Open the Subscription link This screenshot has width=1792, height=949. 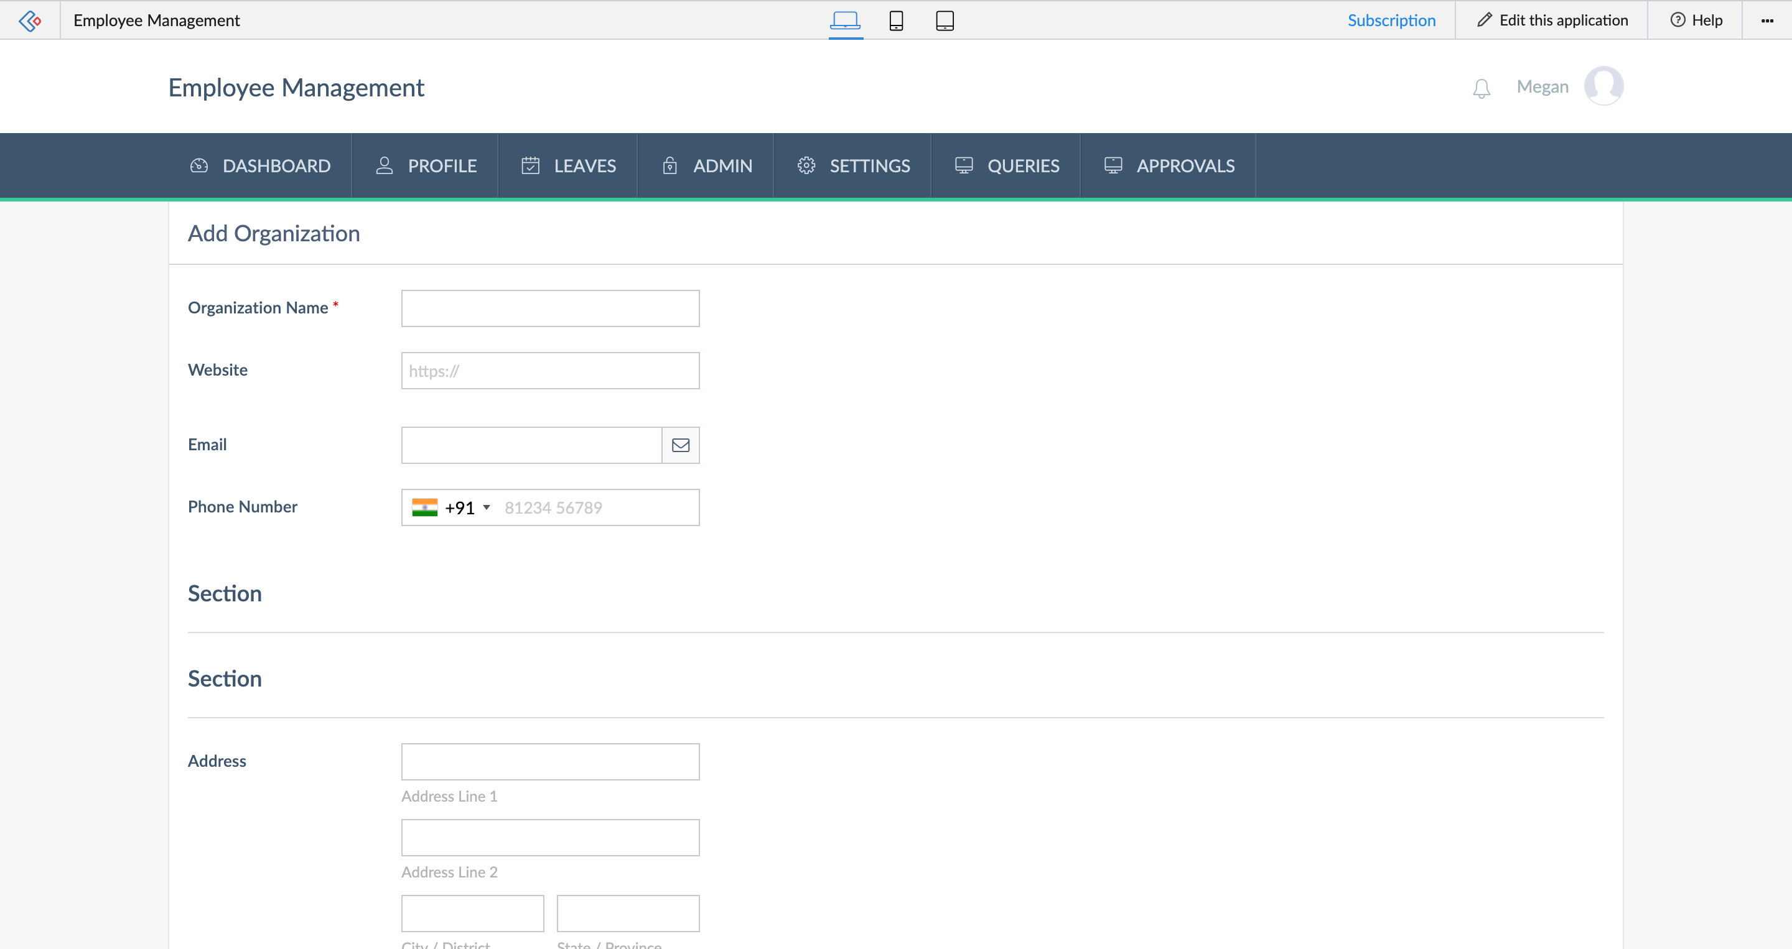pyautogui.click(x=1391, y=20)
